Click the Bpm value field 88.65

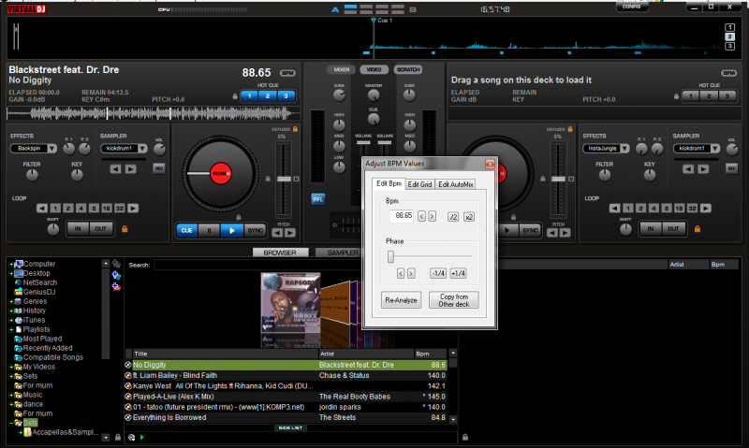click(403, 216)
